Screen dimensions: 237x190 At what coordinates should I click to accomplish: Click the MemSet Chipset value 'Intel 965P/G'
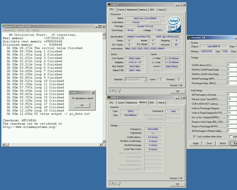click(214, 47)
